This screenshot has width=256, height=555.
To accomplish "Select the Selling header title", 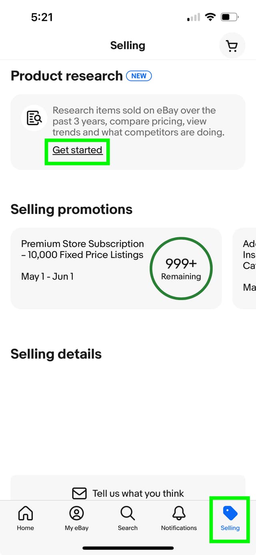I will coord(128,45).
